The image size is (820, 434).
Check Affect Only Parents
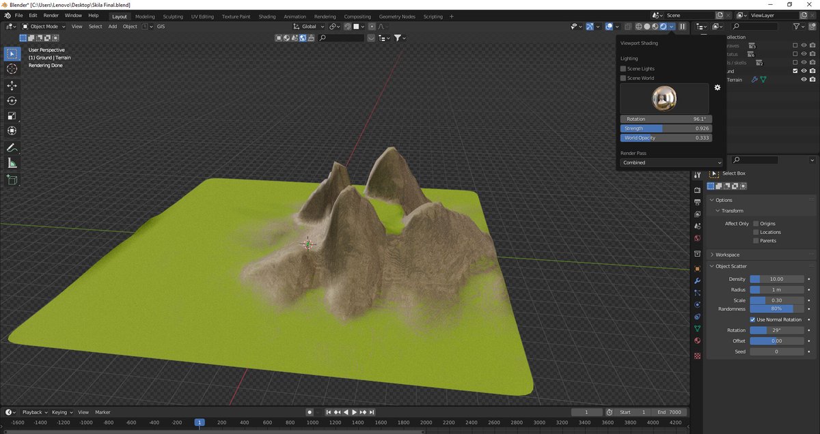(x=756, y=240)
